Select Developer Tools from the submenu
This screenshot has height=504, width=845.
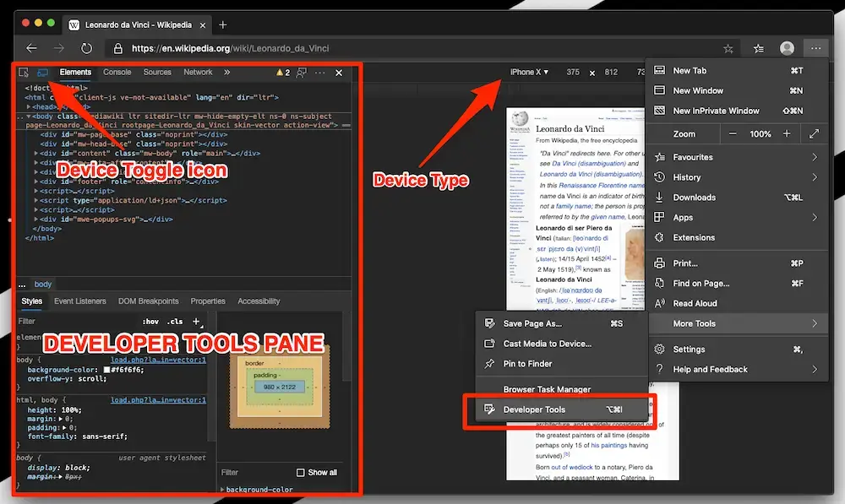[534, 410]
